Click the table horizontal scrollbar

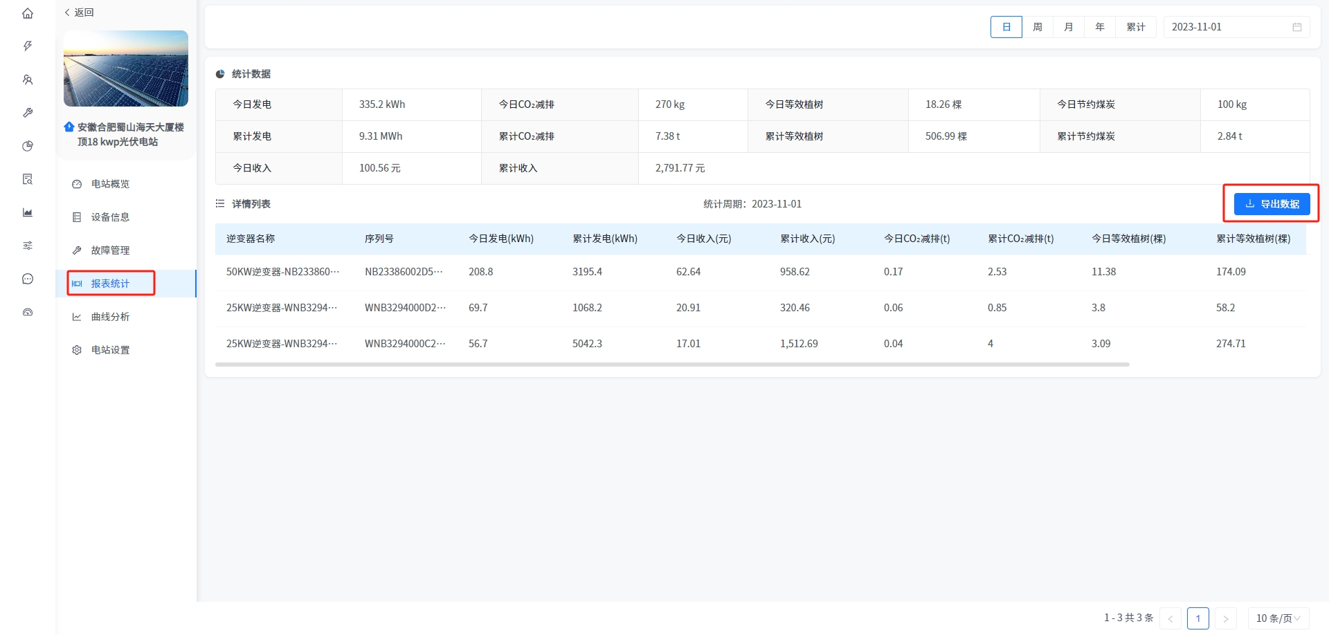point(671,365)
